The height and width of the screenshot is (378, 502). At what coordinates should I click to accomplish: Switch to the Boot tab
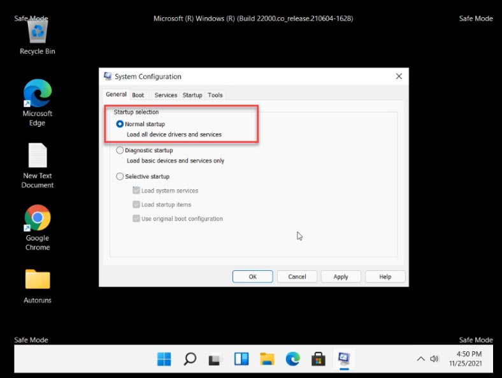(138, 95)
